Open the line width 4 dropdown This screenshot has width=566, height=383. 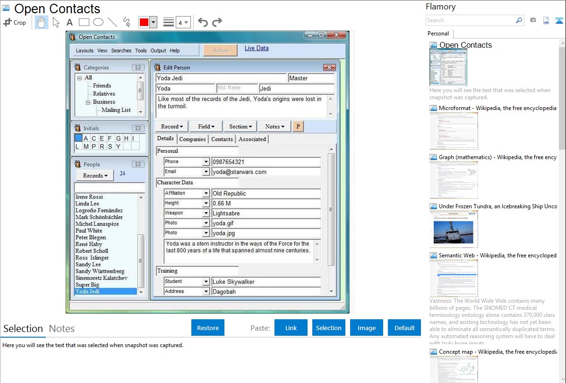[183, 22]
